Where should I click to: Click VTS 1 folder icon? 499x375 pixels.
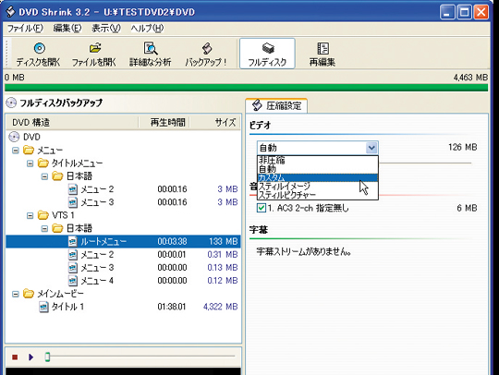(x=43, y=215)
